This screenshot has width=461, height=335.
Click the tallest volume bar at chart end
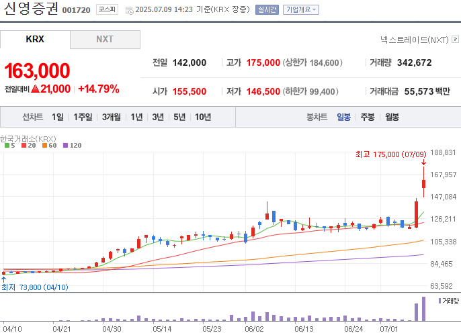[423, 309]
